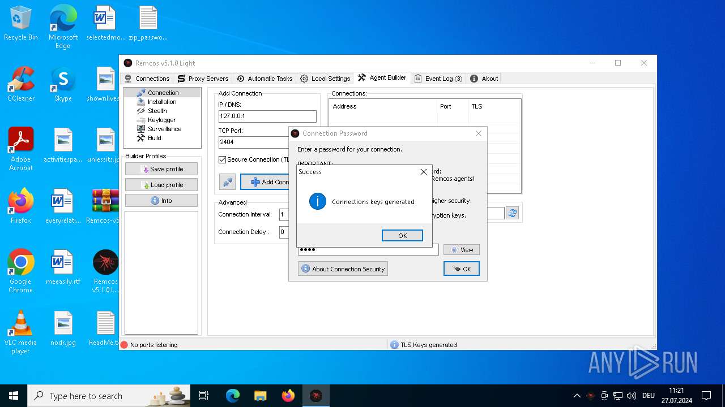Select Remcos v5.1.0 Light desktop icon
725x407 pixels.
[105, 271]
